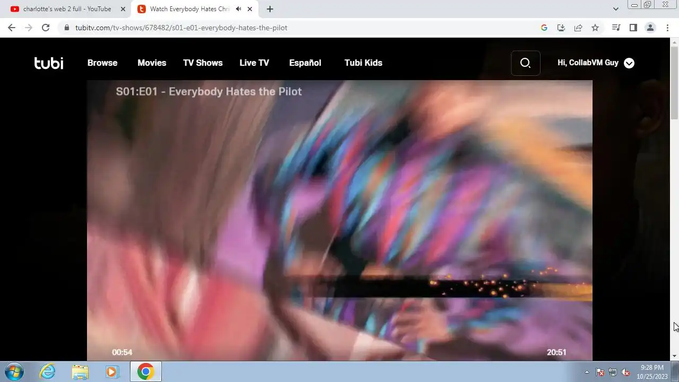Viewport: 679px width, 382px height.
Task: Click the elapsed time 00:54
Action: coord(122,352)
